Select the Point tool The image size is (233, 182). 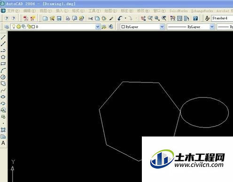3,123
